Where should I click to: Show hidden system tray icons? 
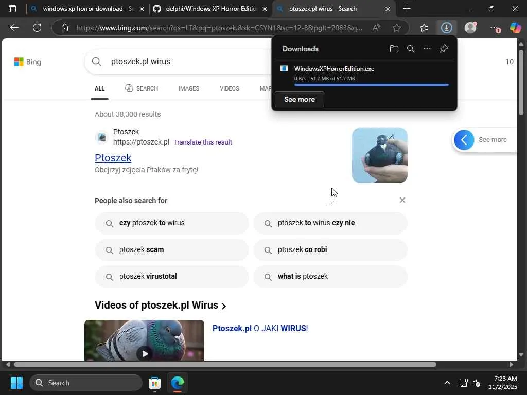coord(447,383)
